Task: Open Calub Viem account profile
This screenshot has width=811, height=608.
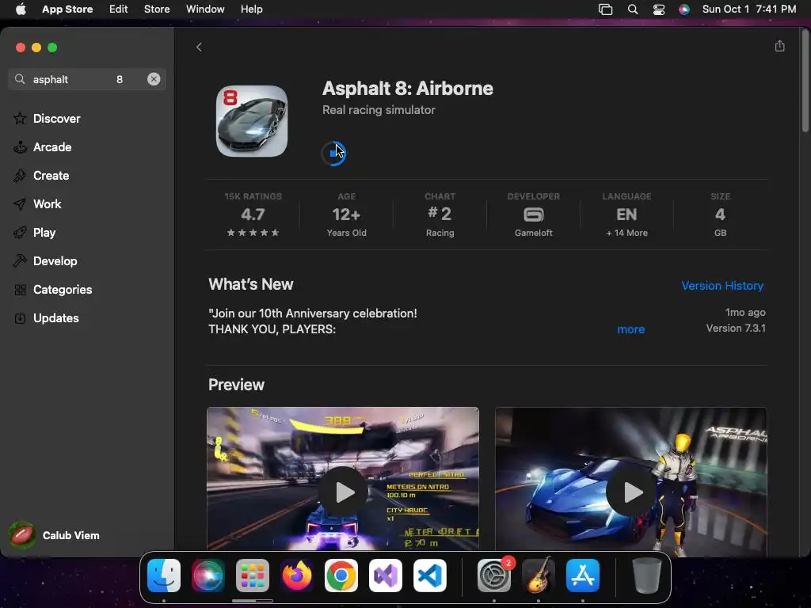Action: pyautogui.click(x=55, y=535)
